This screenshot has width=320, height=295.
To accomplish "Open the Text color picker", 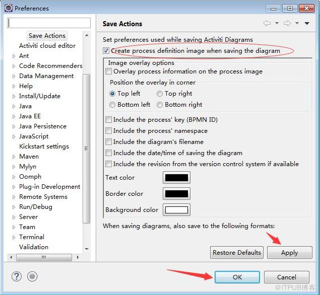I will coord(176,177).
